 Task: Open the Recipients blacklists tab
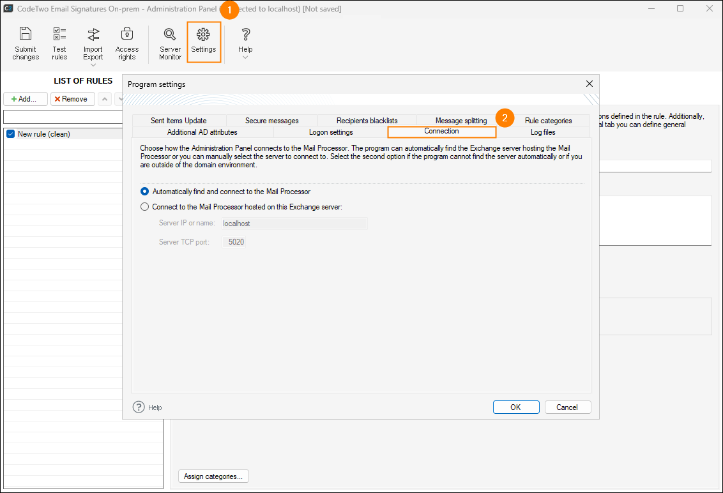(367, 121)
